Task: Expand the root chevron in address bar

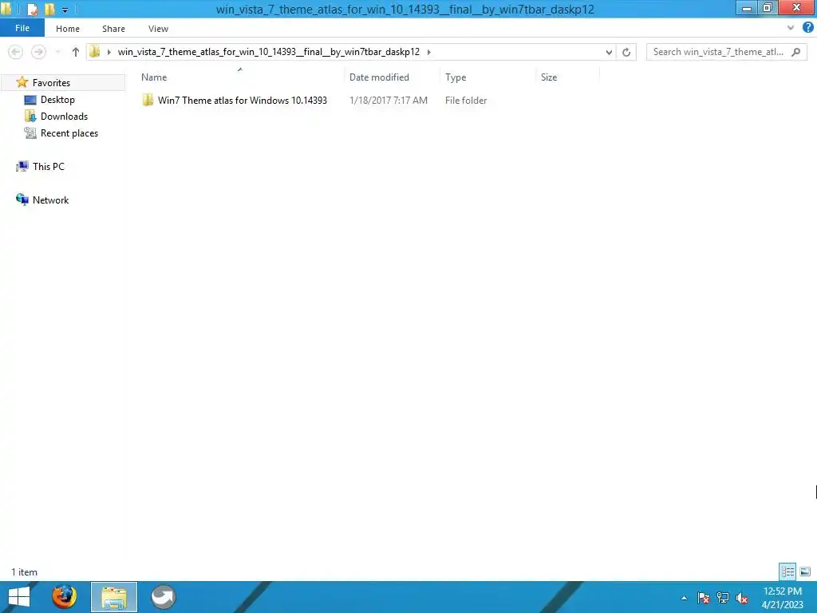Action: click(x=109, y=52)
